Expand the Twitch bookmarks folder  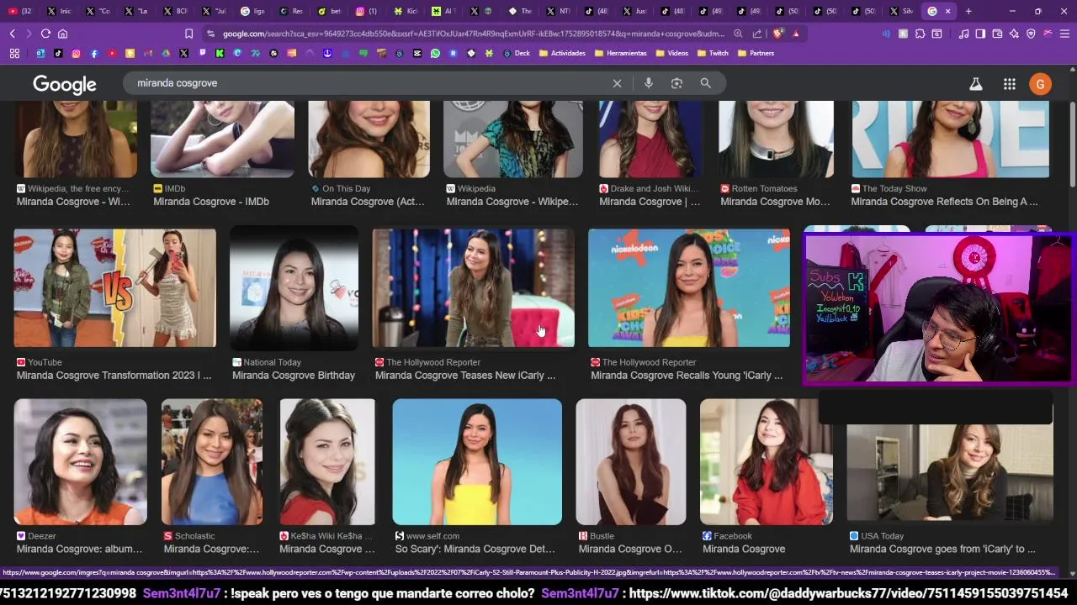click(713, 53)
